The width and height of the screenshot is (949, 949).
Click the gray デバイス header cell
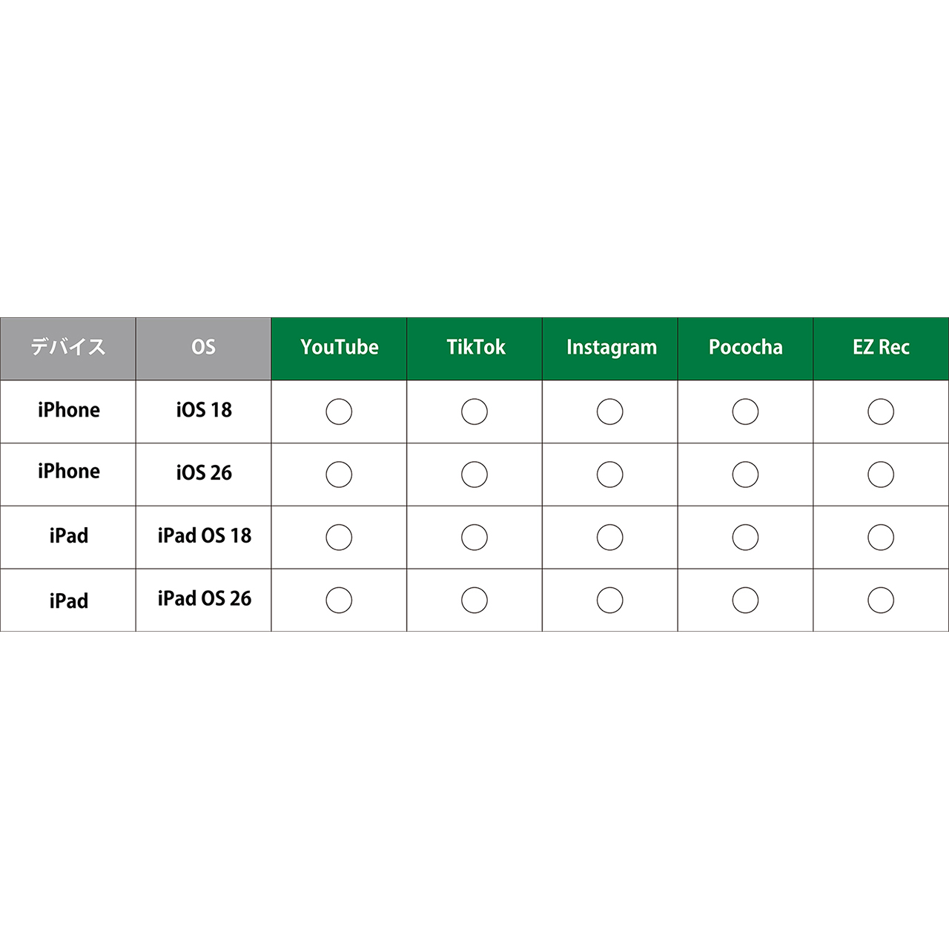tap(68, 348)
